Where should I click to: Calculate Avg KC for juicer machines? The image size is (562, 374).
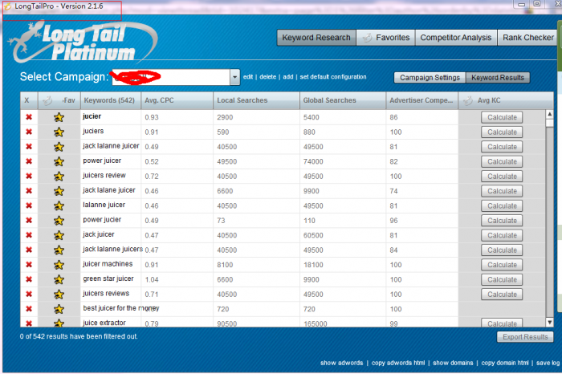(502, 265)
